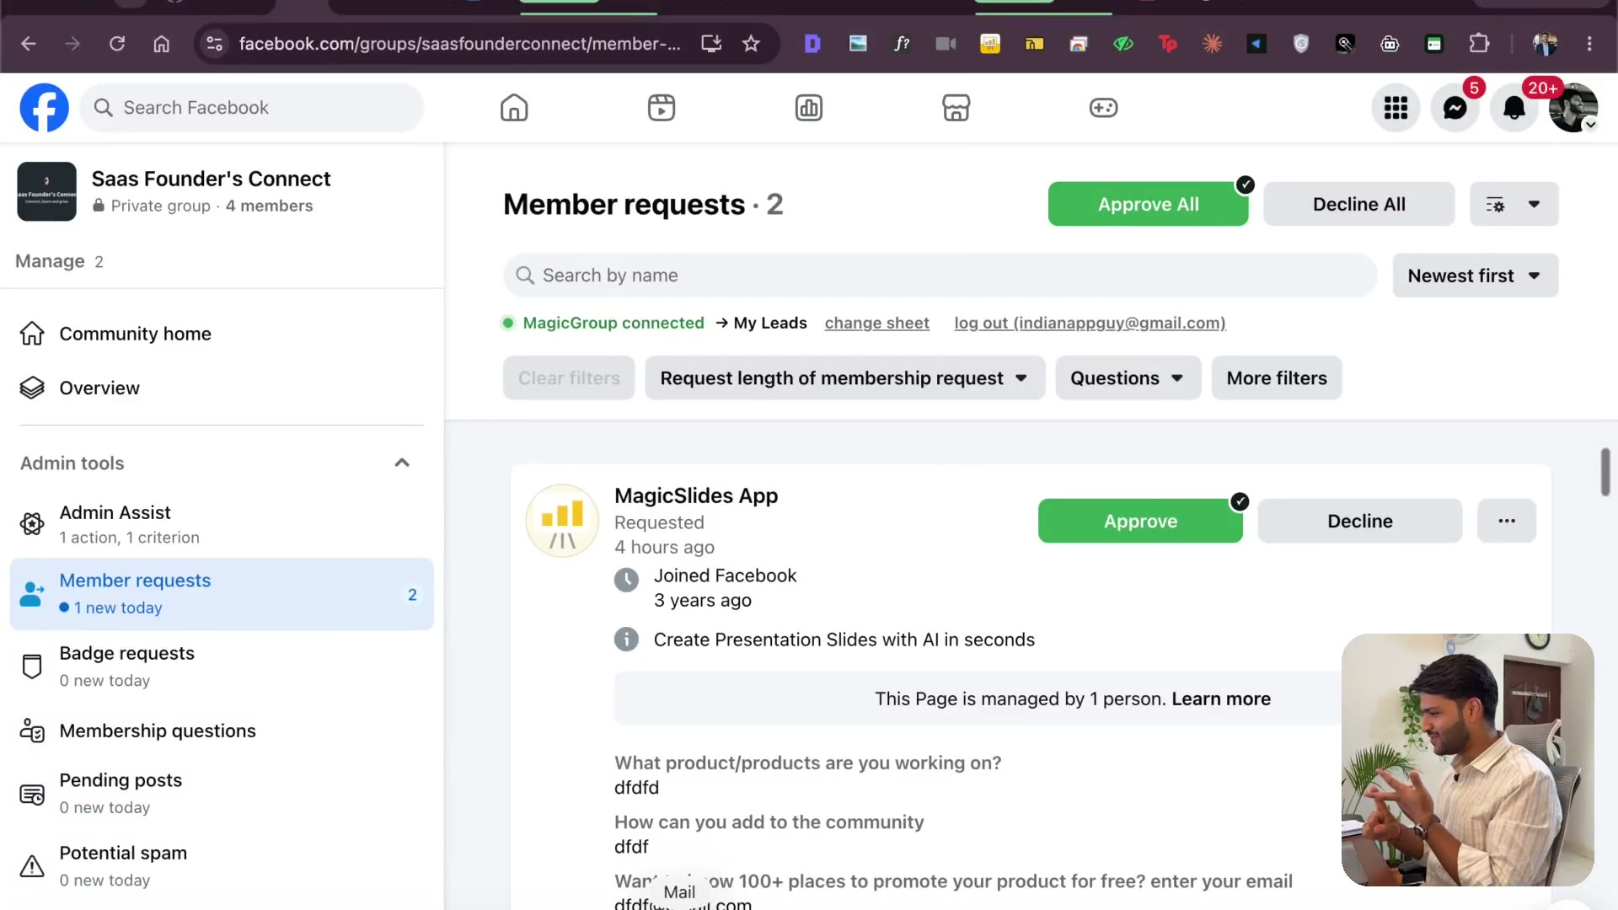This screenshot has width=1618, height=910.
Task: Open the Newest first sort dropdown
Action: pos(1476,276)
